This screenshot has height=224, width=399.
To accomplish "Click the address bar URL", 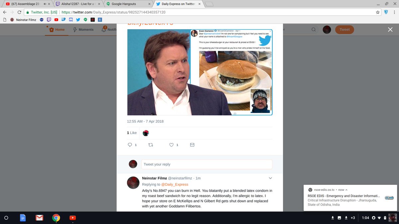I will tap(113, 12).
